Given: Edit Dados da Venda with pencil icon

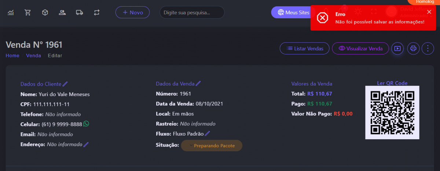Looking at the screenshot, I should [198, 84].
